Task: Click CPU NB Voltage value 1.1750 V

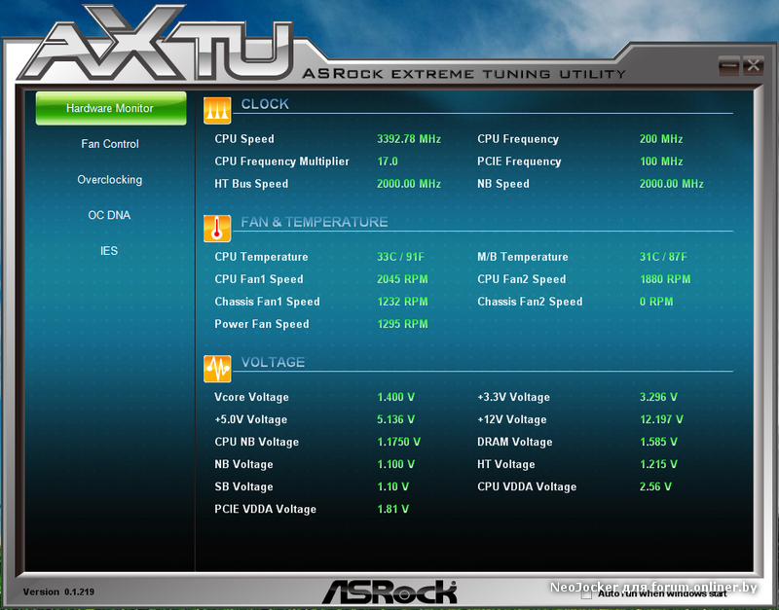Action: pyautogui.click(x=399, y=442)
